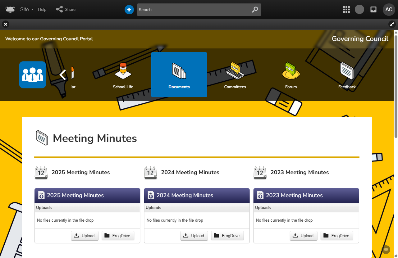Click Upload in the 2025 Meeting Minutes
Screen dimensions: 398x258
click(x=85, y=236)
